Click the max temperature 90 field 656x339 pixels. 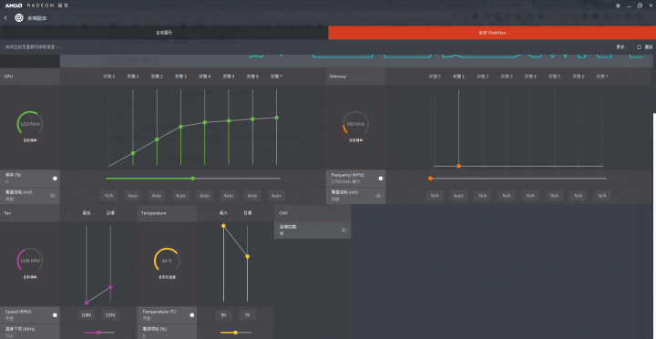point(223,315)
